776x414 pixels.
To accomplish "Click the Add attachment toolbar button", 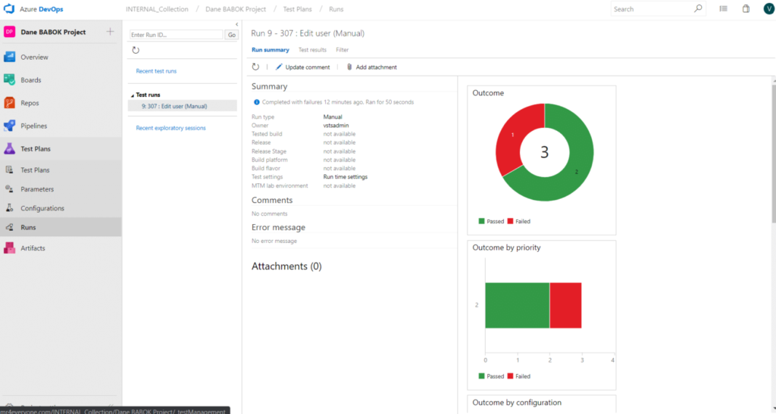I will coord(371,67).
